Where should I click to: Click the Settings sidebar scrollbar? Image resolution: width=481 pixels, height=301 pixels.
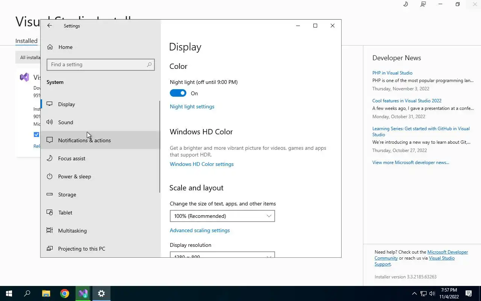click(x=160, y=147)
